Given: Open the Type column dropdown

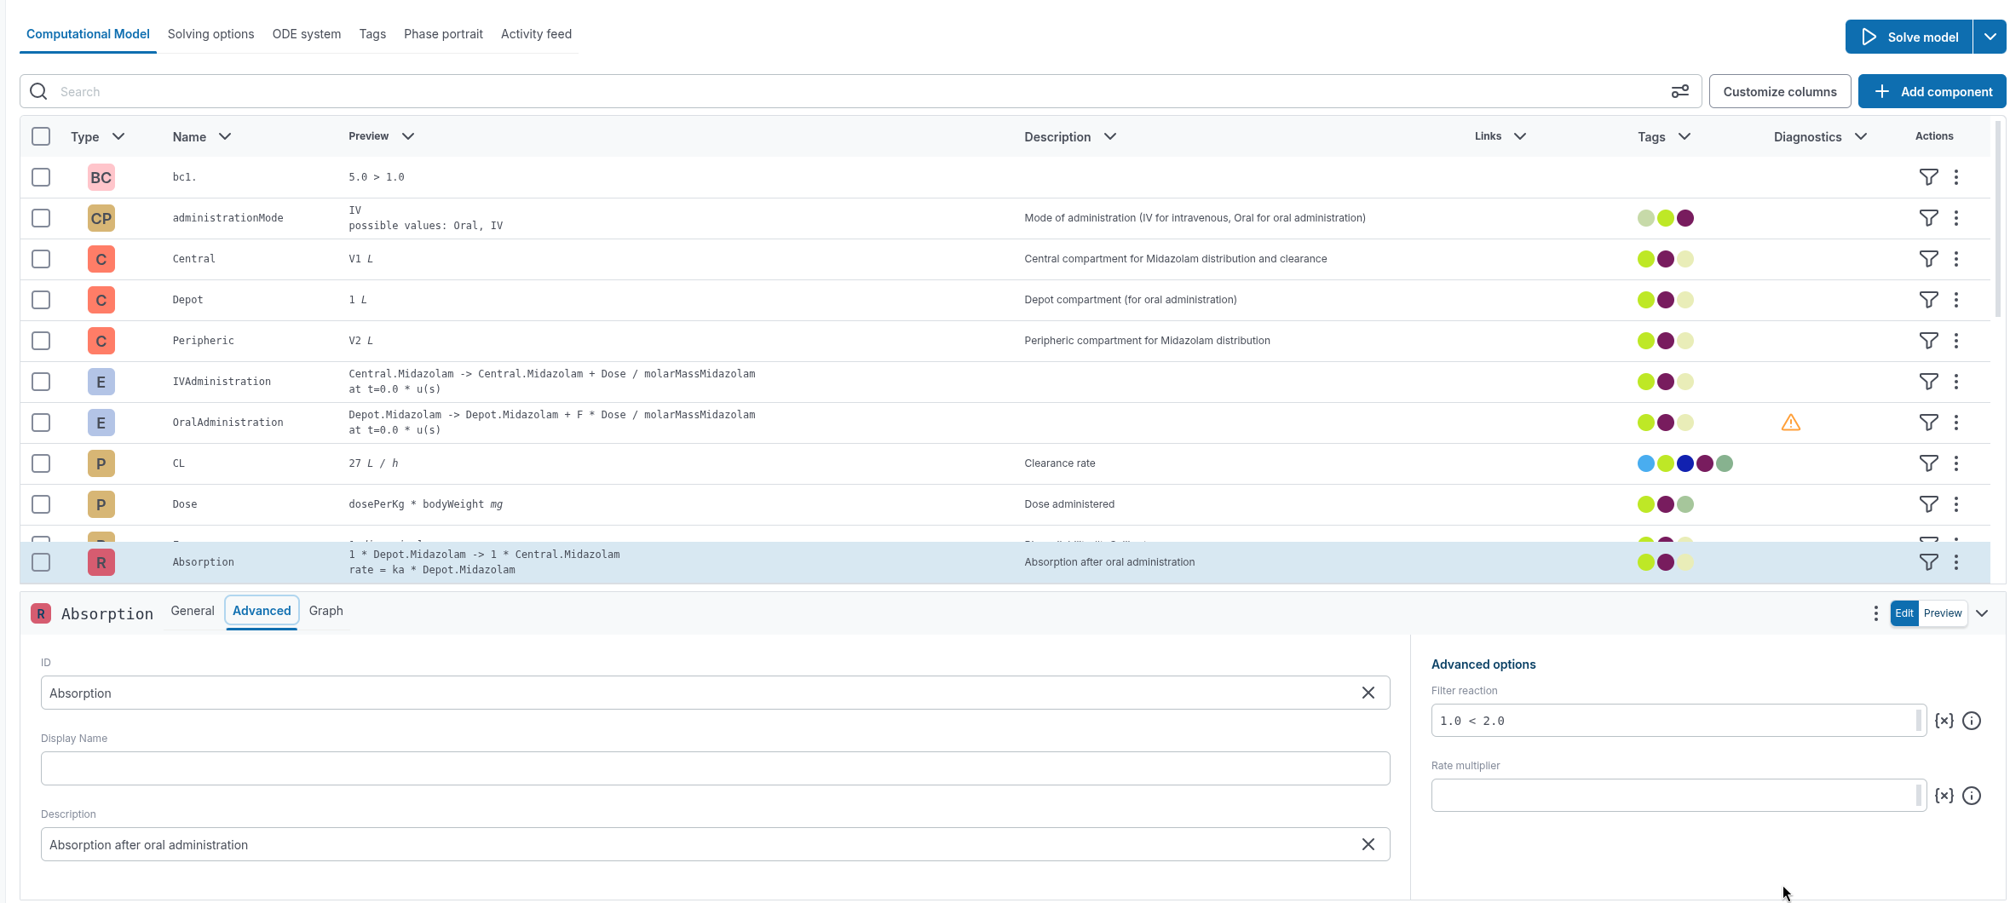Looking at the screenshot, I should 118,136.
